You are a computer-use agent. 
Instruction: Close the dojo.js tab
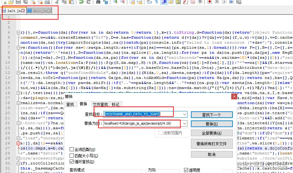[49, 11]
